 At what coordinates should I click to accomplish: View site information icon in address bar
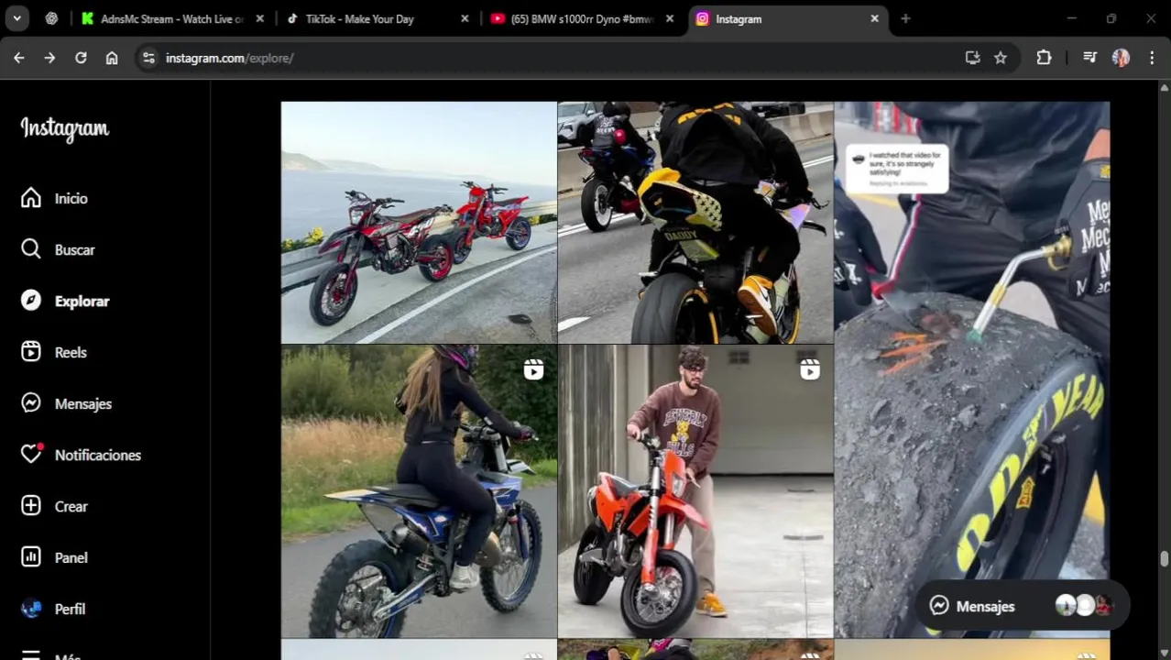(148, 58)
